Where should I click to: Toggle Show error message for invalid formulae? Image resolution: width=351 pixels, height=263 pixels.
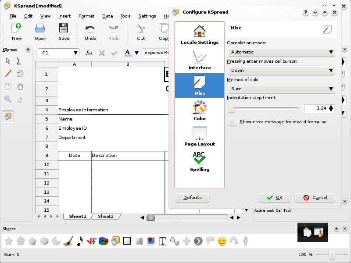(x=232, y=122)
